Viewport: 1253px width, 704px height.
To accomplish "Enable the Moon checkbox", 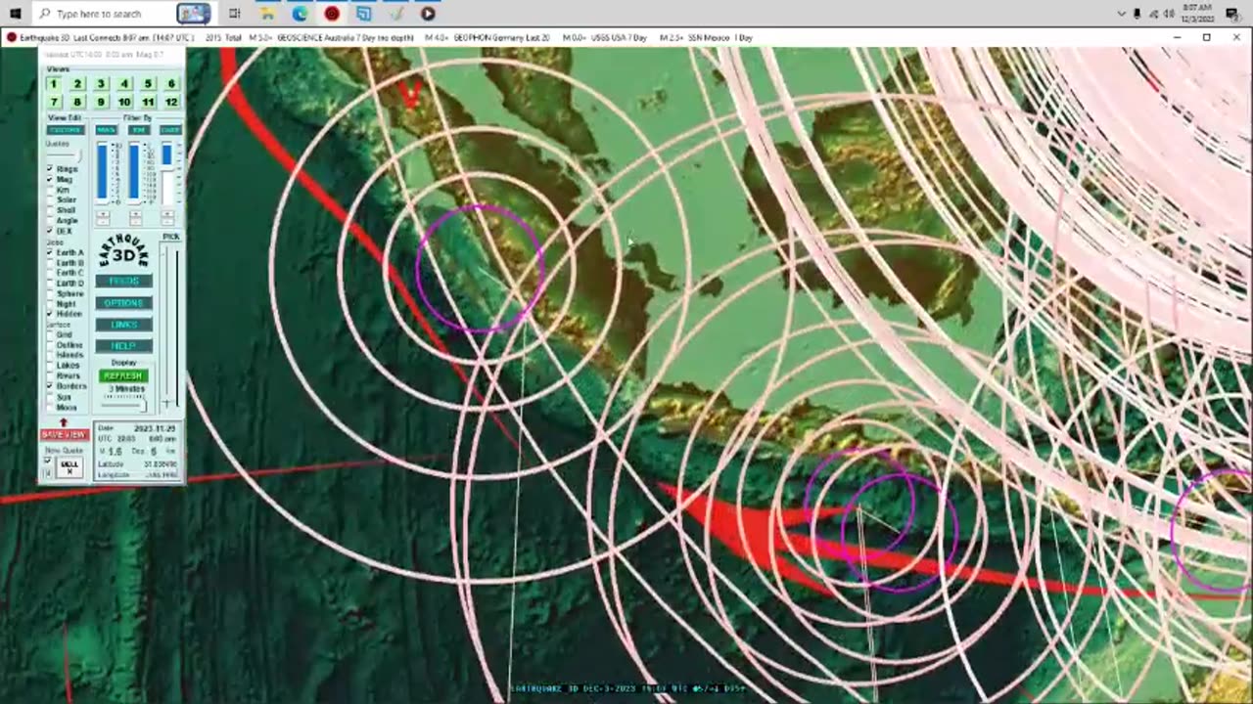I will (x=50, y=408).
